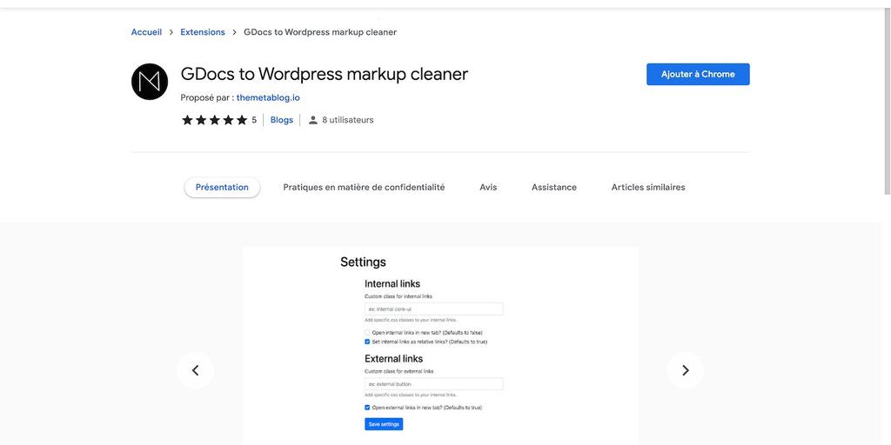
Task: Go to previous screenshot with left arrow
Action: 196,370
